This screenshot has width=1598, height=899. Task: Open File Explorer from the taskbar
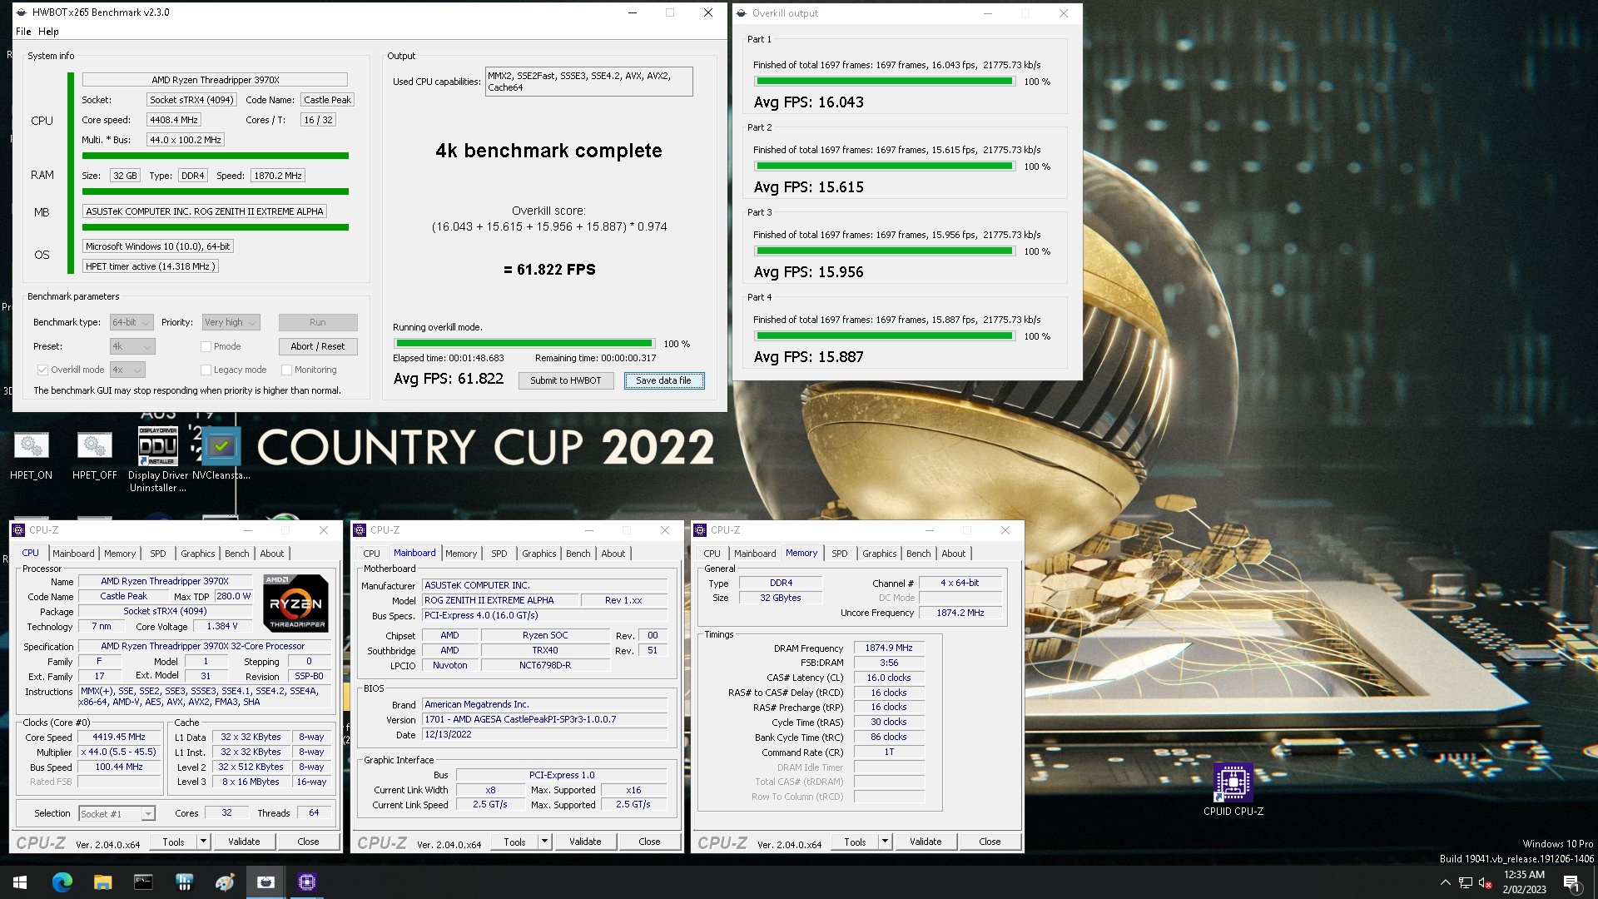tap(102, 882)
